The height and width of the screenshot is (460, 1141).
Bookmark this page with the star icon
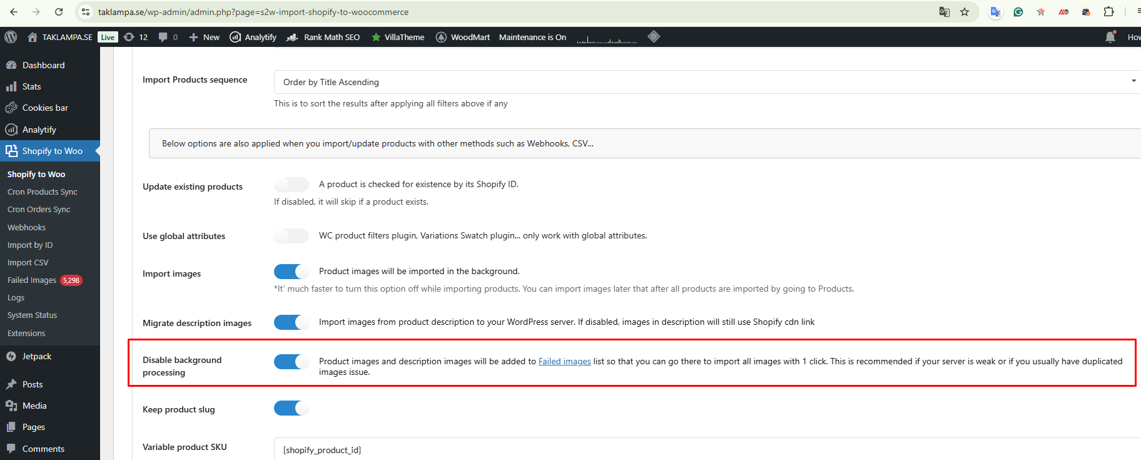pyautogui.click(x=965, y=12)
